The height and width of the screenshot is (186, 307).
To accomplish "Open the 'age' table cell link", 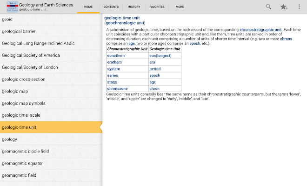I will click(x=153, y=82).
